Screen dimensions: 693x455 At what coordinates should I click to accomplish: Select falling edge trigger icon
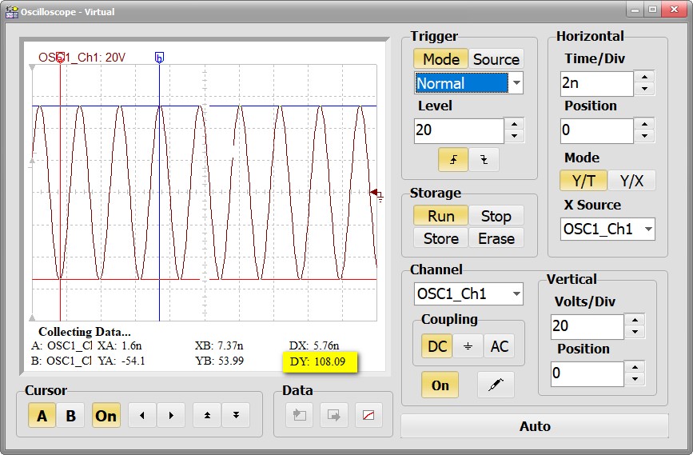[484, 159]
